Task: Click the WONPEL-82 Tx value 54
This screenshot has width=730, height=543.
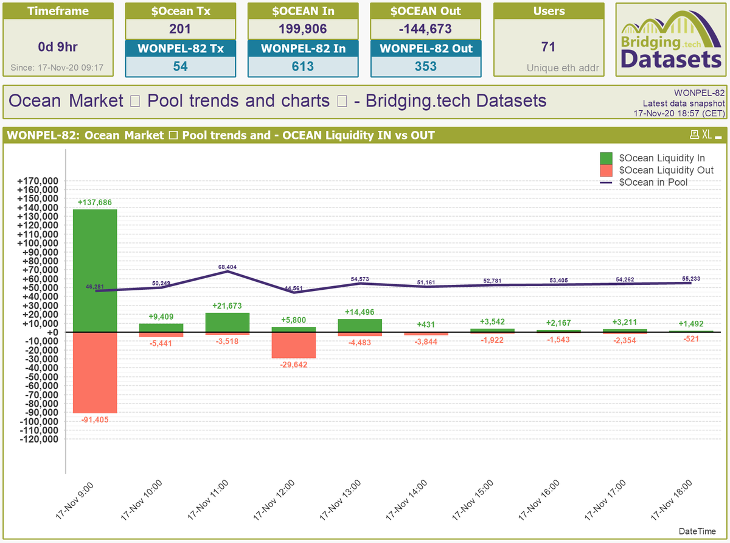Action: tap(180, 66)
